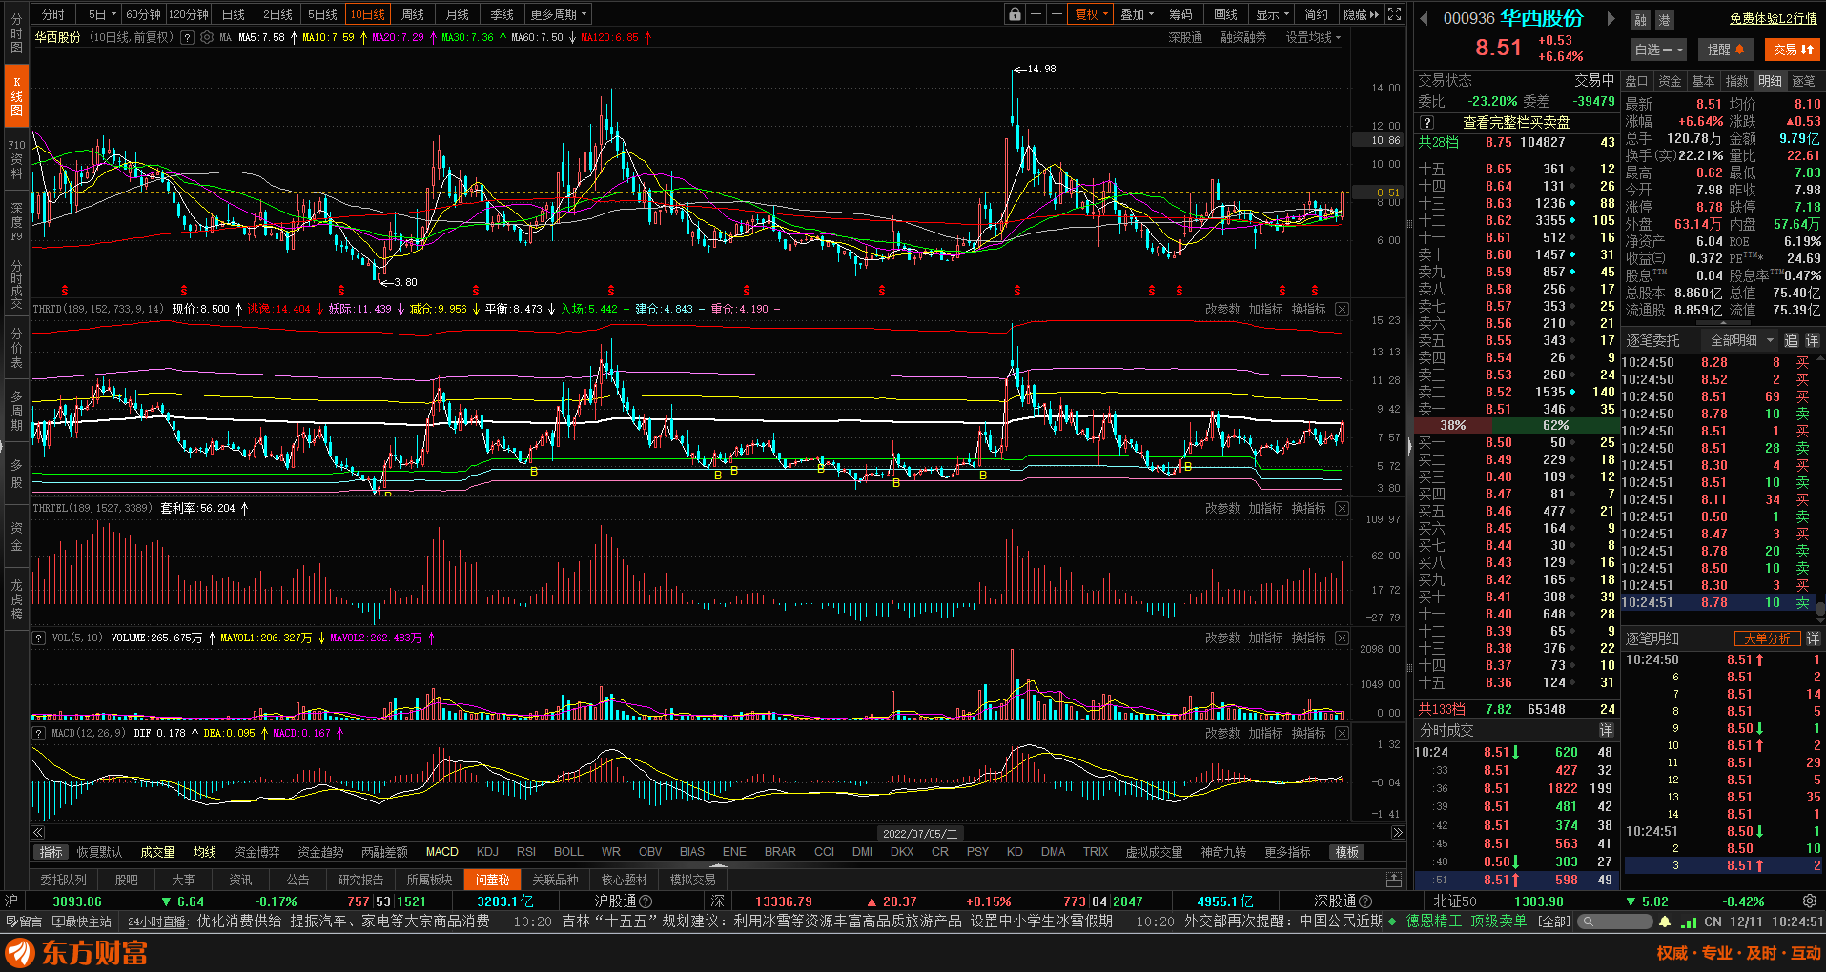Open 复权 adjustment dropdown
This screenshot has height=972, width=1826.
[x=1092, y=14]
